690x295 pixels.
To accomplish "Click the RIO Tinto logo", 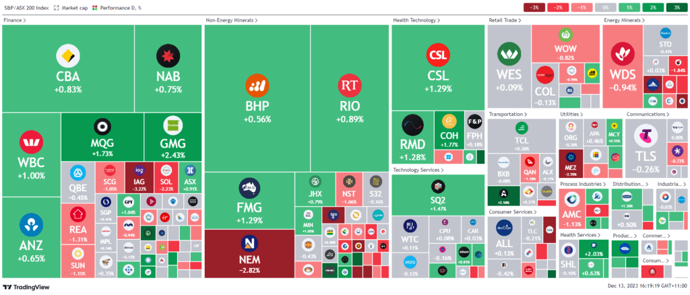I will coord(348,84).
